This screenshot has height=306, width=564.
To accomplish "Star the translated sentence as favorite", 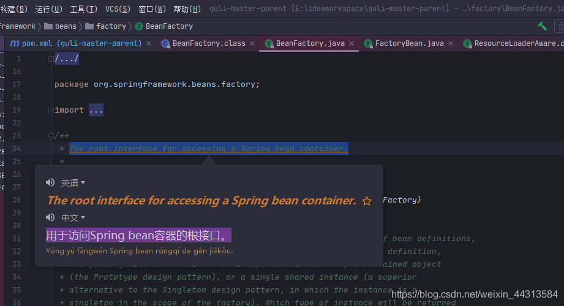I will click(367, 201).
